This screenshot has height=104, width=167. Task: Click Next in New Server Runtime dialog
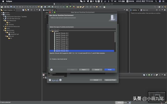point(84,70)
